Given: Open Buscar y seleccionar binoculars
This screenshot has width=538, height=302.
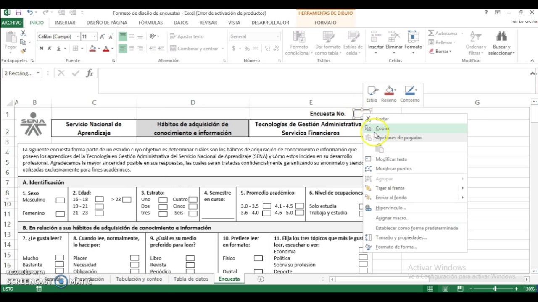Looking at the screenshot, I should [x=501, y=36].
